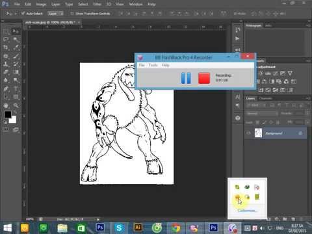The image size is (312, 234).
Task: Open the Normal blend mode dropdown
Action: [x=262, y=113]
